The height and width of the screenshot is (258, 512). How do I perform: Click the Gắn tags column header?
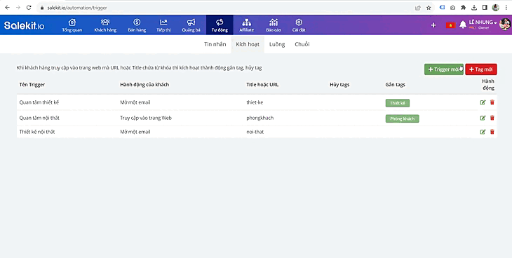(395, 85)
